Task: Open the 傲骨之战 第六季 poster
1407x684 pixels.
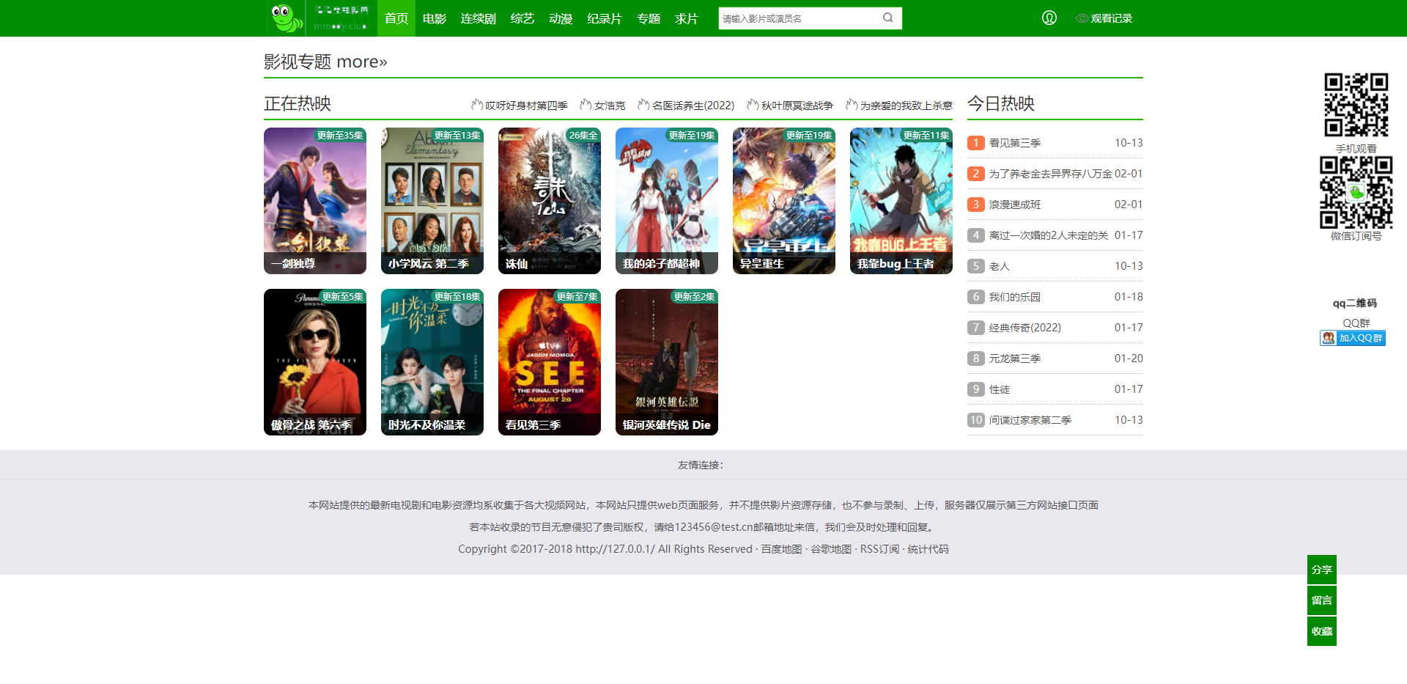Action: (315, 362)
